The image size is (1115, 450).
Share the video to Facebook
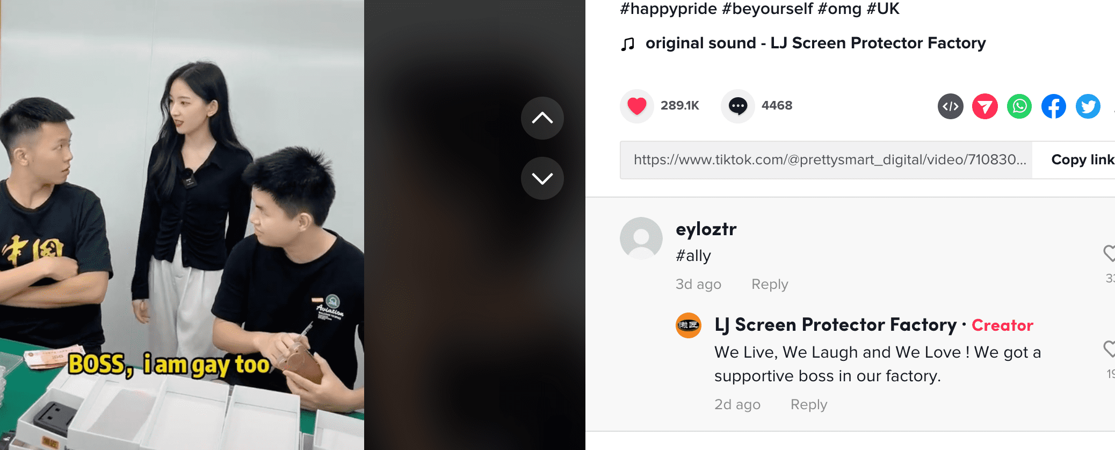[1053, 106]
